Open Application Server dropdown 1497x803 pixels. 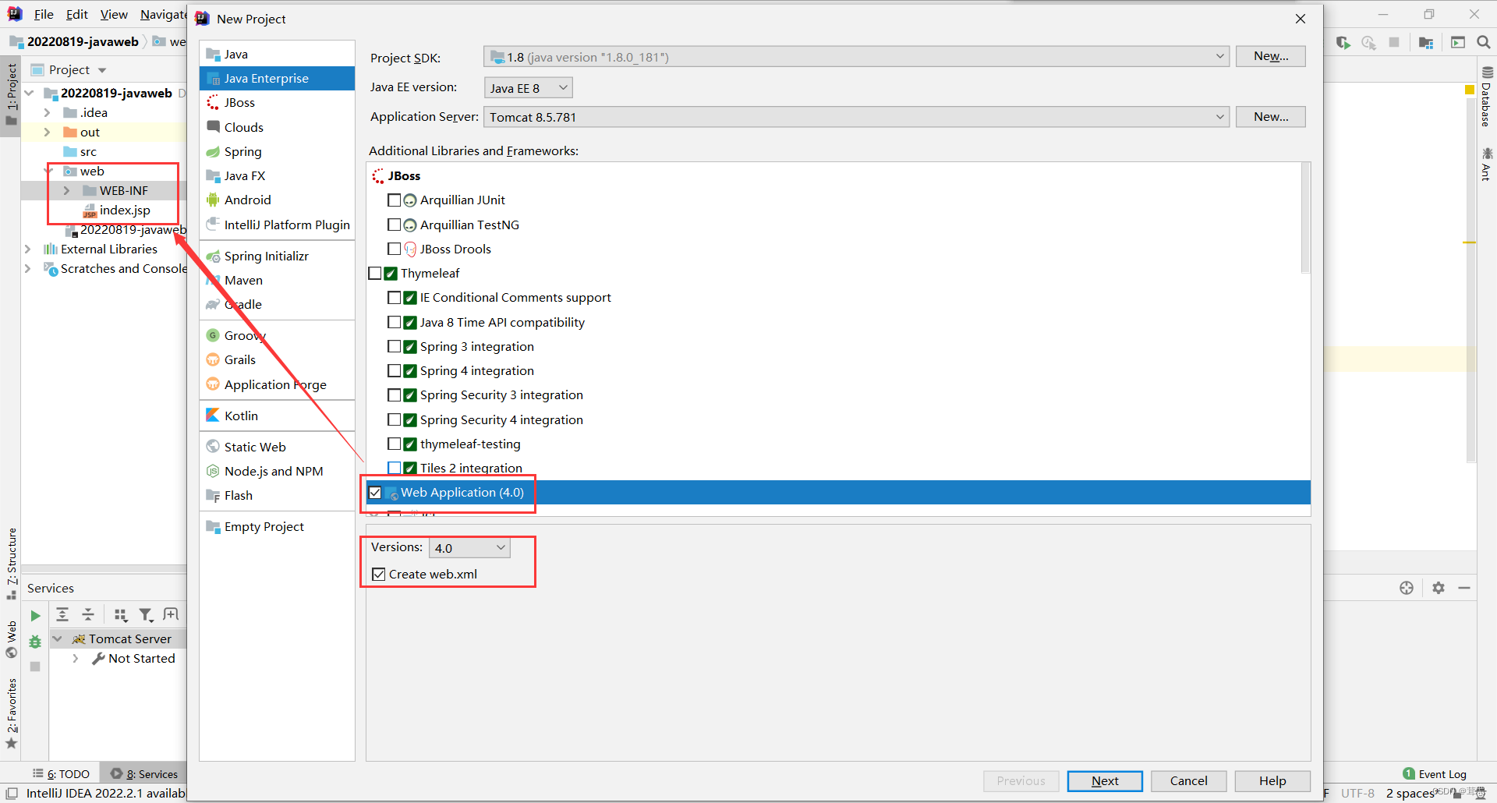click(856, 117)
